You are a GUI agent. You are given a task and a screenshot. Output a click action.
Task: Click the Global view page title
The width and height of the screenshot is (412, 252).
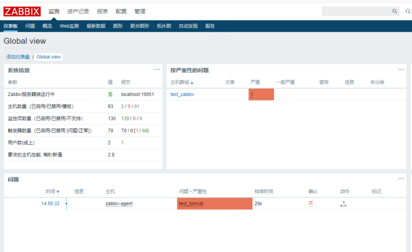(25, 41)
